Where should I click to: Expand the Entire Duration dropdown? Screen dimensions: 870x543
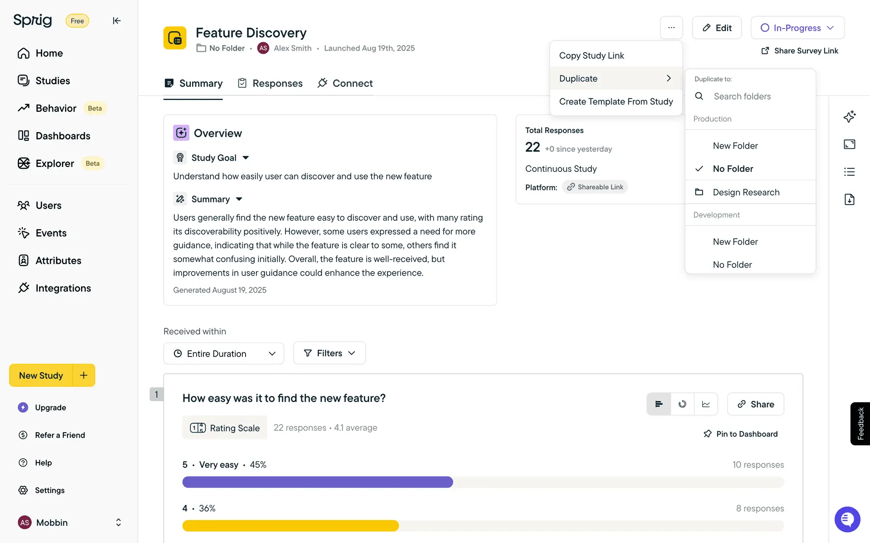coord(224,353)
